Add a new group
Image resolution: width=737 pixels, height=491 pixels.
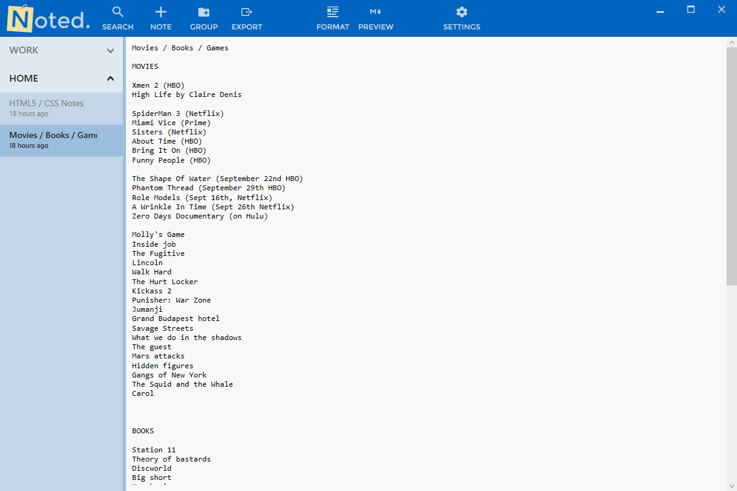(x=204, y=18)
